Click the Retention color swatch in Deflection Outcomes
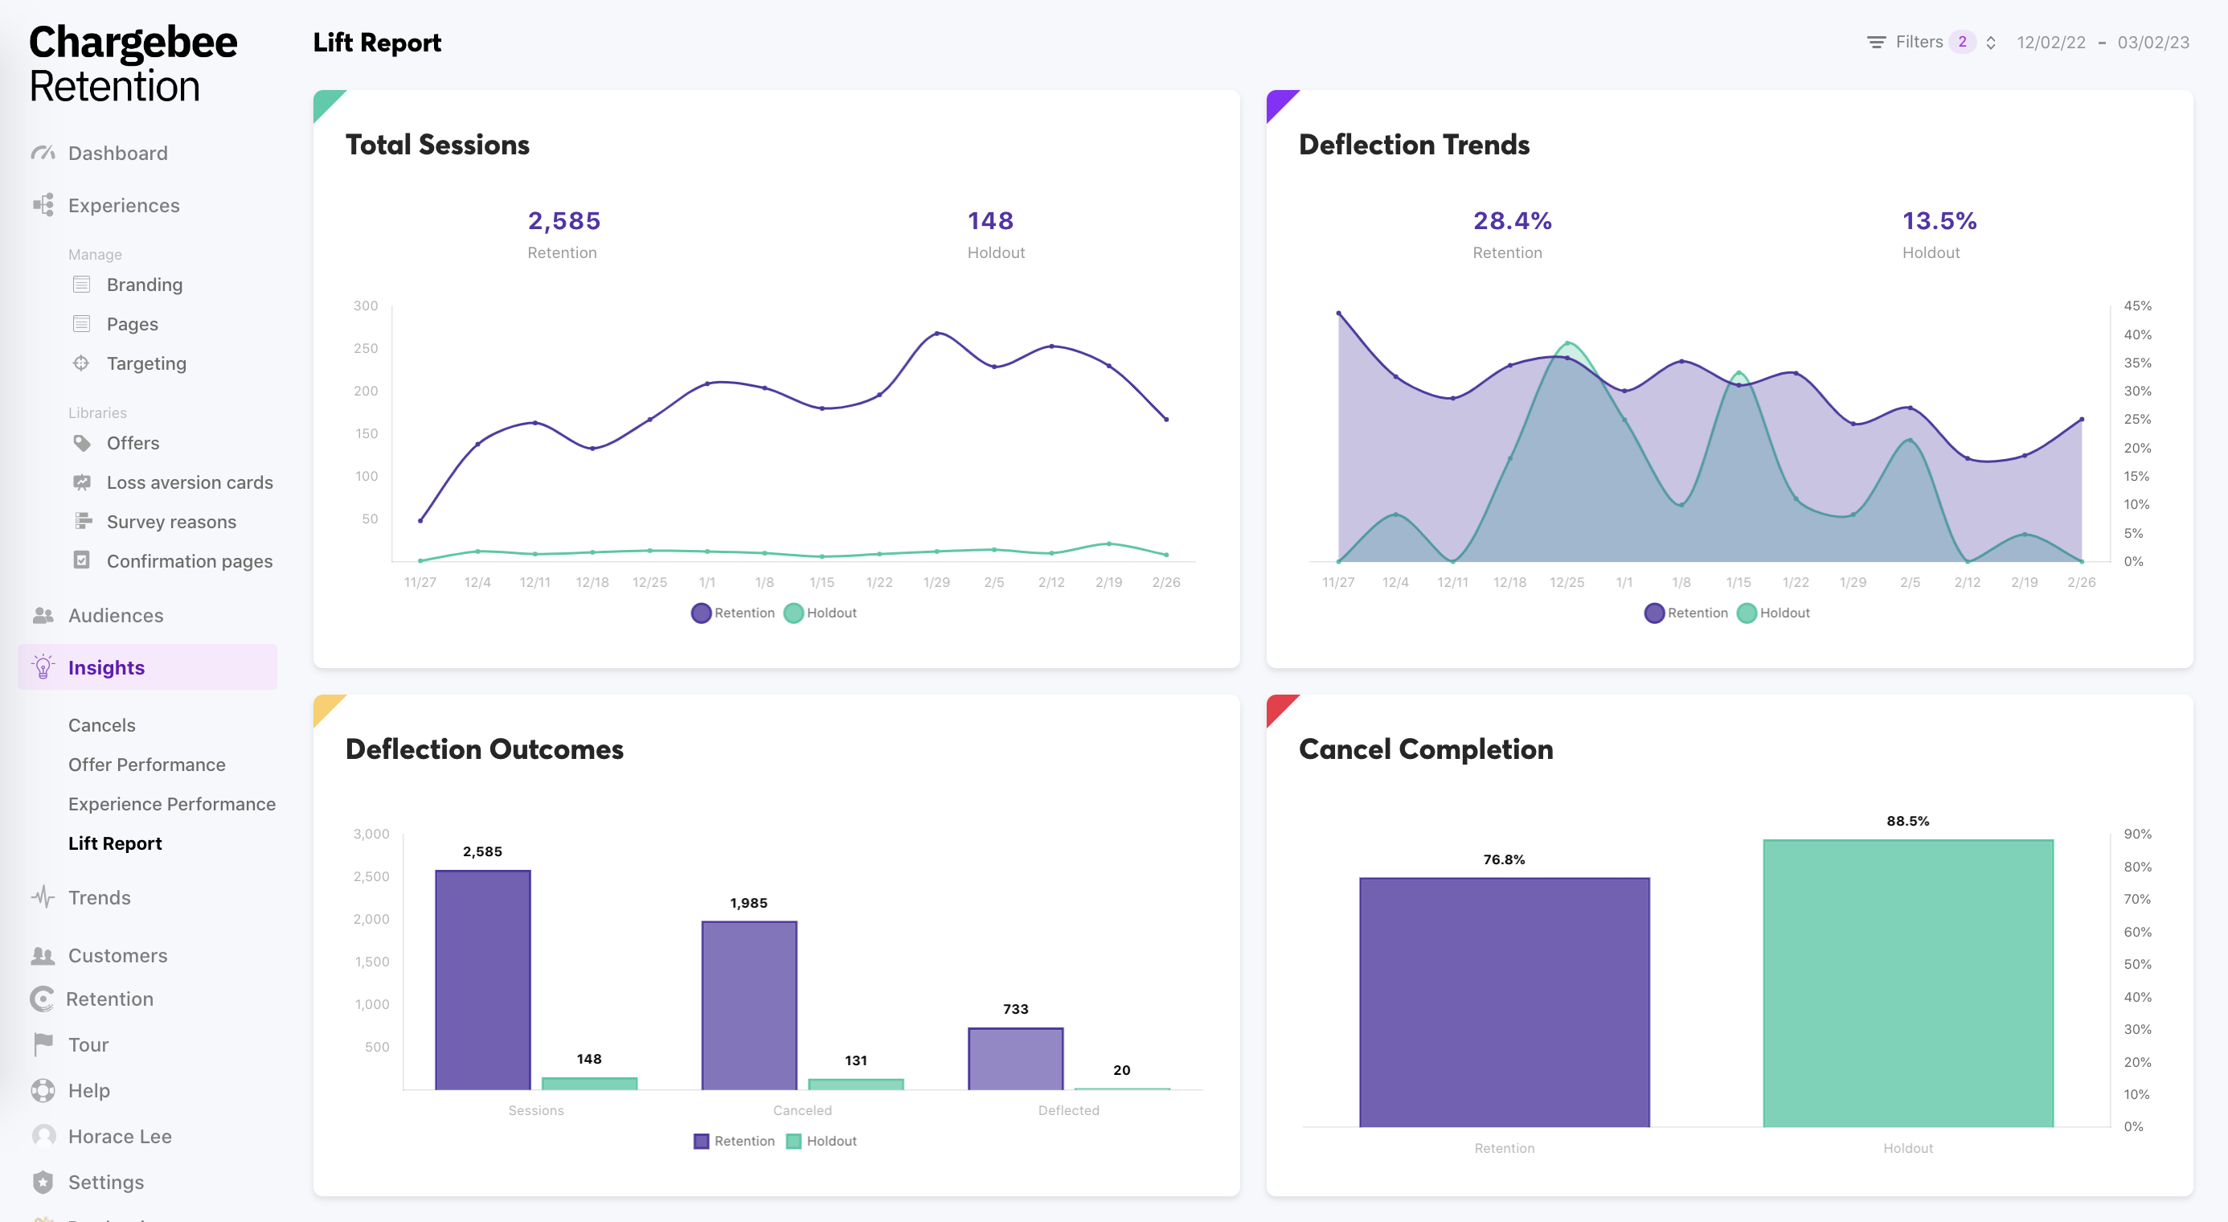This screenshot has height=1222, width=2228. (x=702, y=1141)
